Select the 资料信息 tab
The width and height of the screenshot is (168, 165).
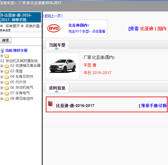[57, 88]
